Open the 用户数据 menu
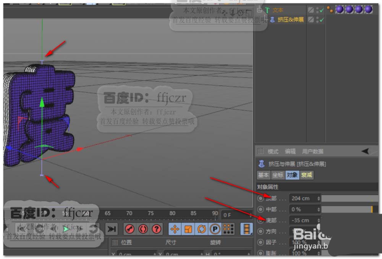 tap(312, 151)
